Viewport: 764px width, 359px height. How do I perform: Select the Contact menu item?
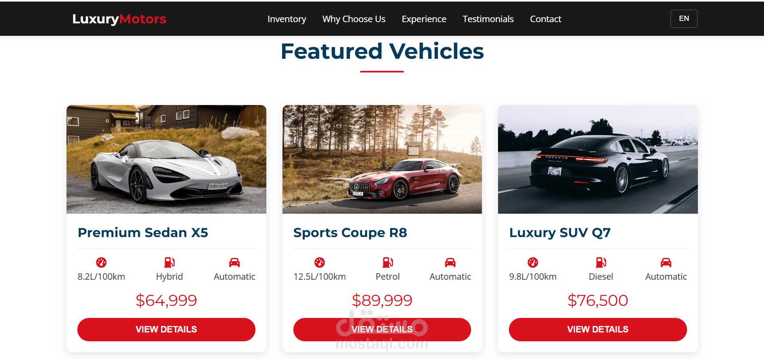[x=546, y=19]
